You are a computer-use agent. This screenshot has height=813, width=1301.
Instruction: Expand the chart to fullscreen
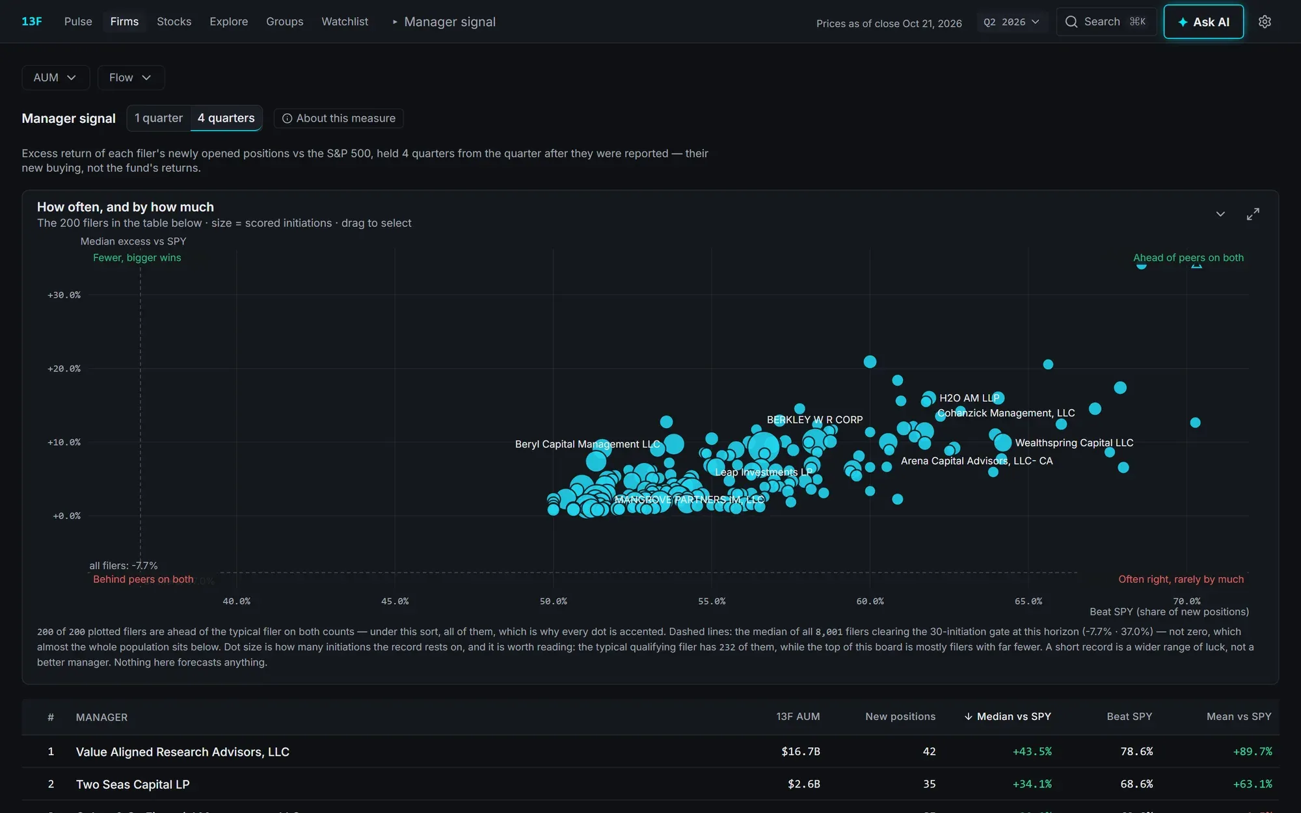pos(1253,214)
